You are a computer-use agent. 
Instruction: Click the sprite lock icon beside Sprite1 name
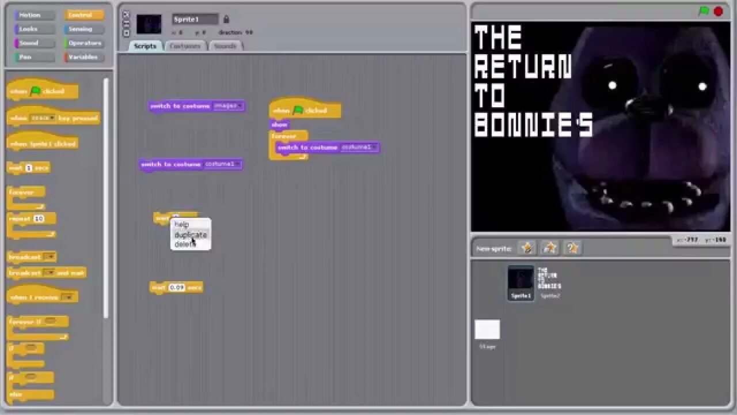(x=226, y=20)
